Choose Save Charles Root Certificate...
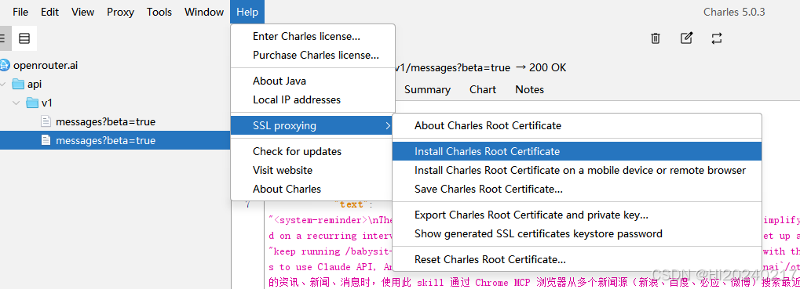 (577, 189)
